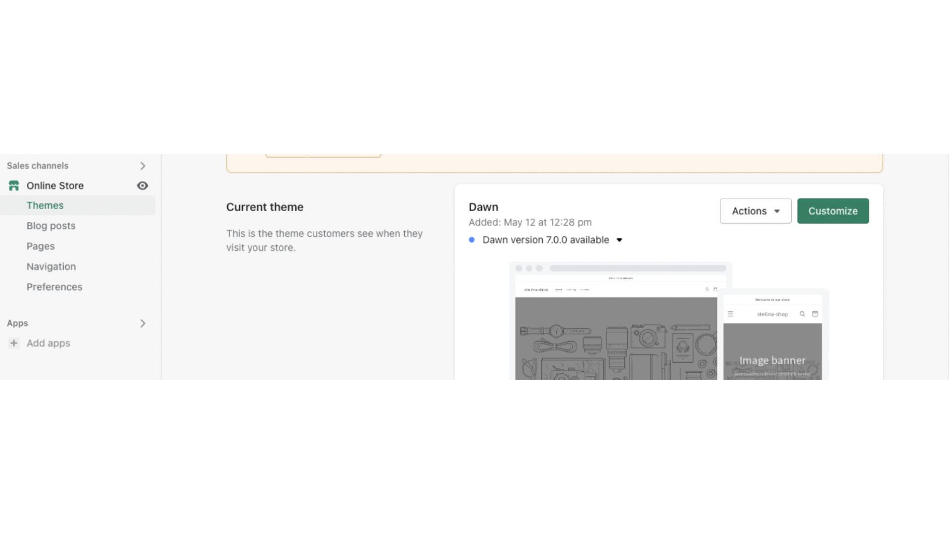View the online store via eye icon
The height and width of the screenshot is (534, 950).
coord(142,186)
